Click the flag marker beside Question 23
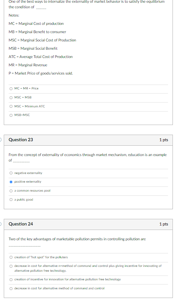The width and height of the screenshot is (177, 299). [1, 140]
